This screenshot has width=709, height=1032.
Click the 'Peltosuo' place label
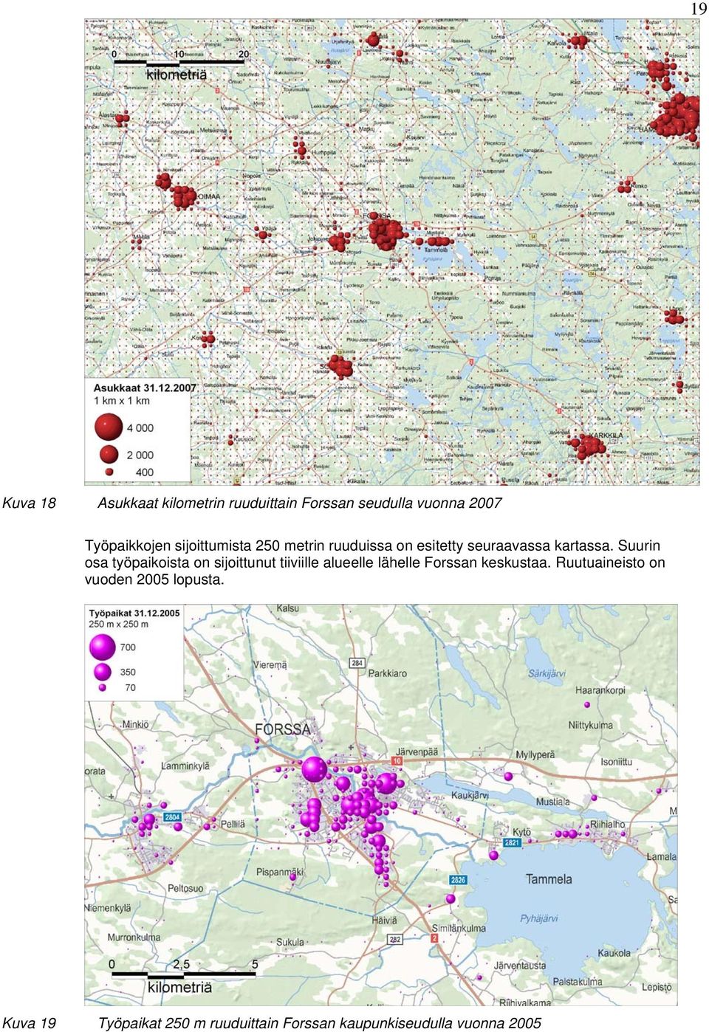coord(185,888)
